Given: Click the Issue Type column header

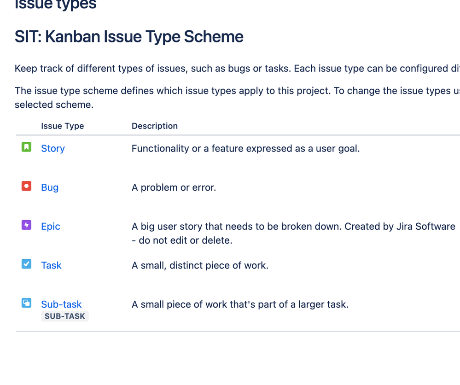Looking at the screenshot, I should click(63, 126).
